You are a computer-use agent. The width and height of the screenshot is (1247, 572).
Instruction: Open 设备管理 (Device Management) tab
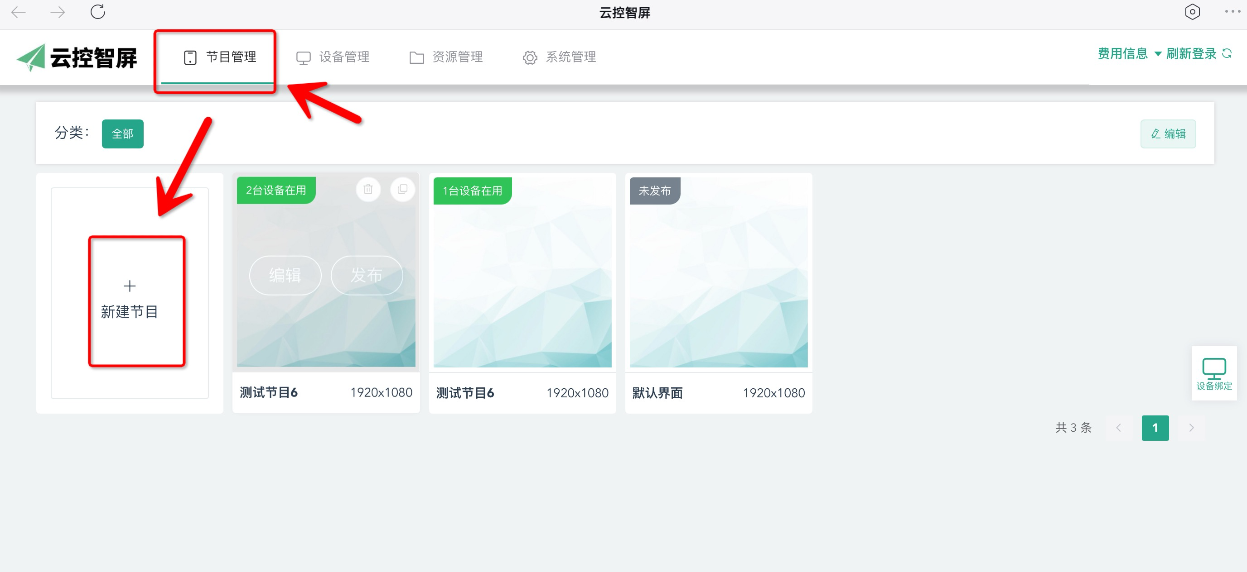tap(333, 57)
